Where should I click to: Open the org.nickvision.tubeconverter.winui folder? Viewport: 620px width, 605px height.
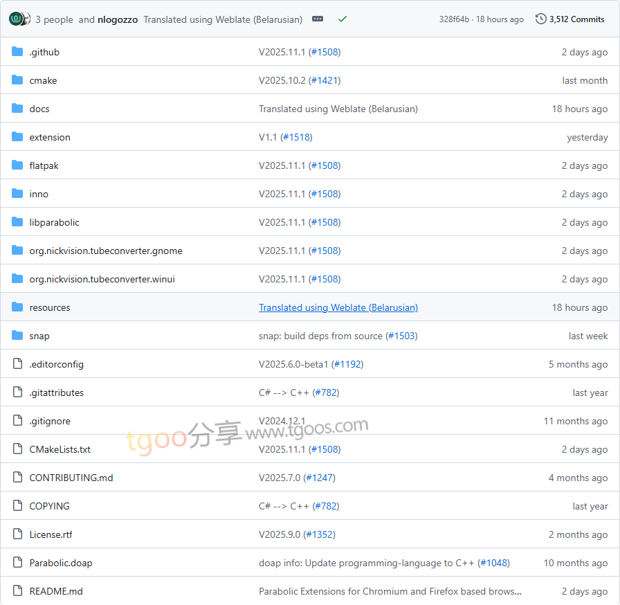(102, 279)
